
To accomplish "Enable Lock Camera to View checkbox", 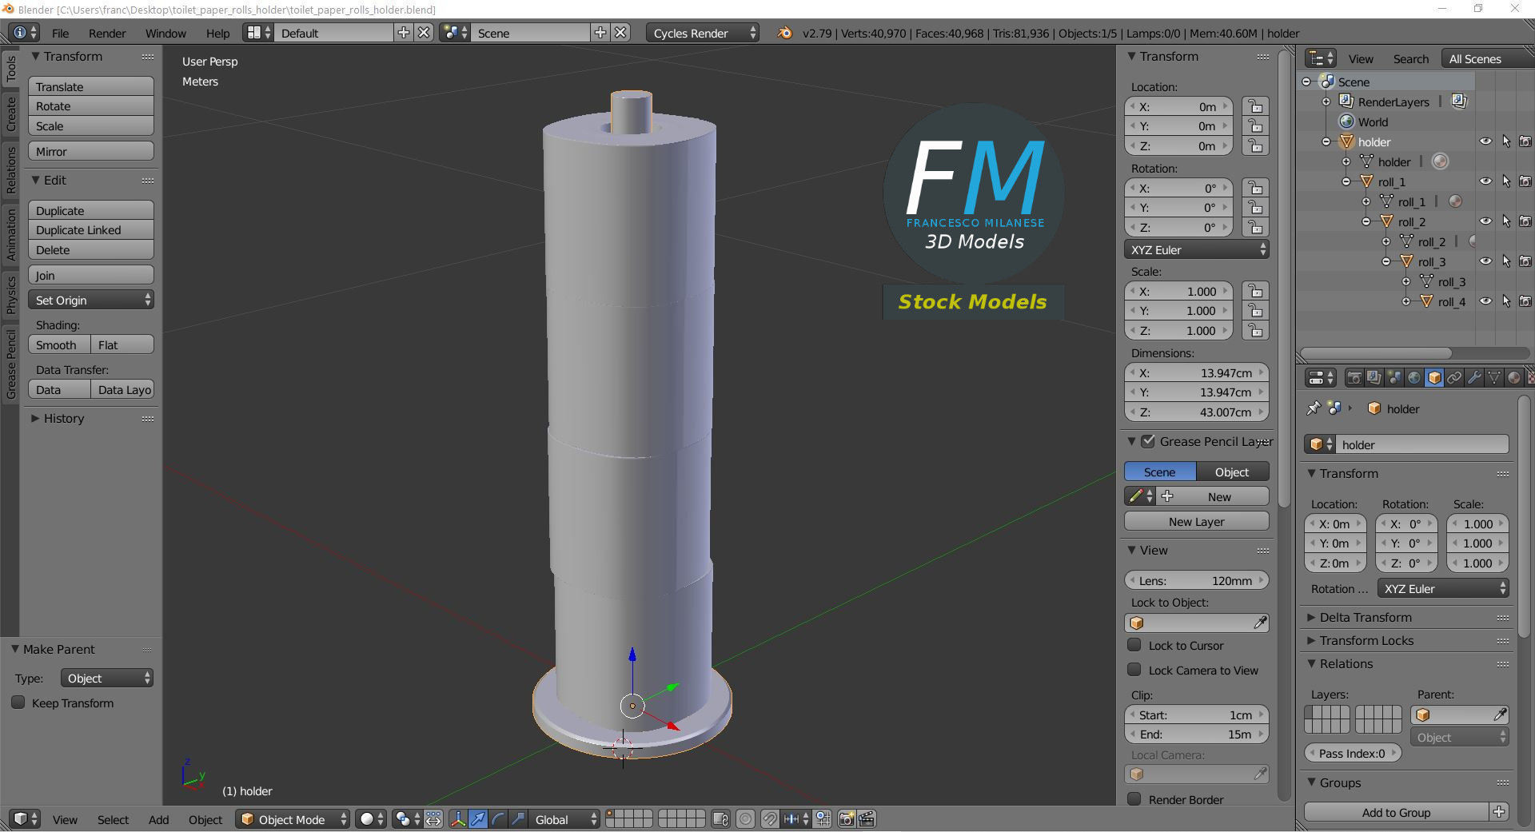I will point(1134,670).
